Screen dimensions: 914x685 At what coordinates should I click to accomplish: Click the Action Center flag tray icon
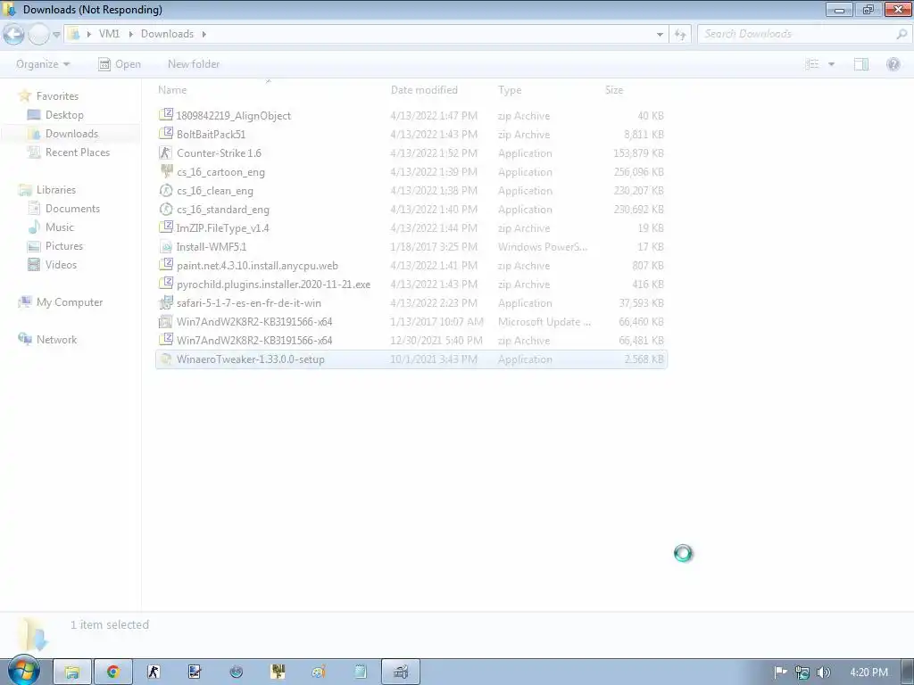click(780, 673)
